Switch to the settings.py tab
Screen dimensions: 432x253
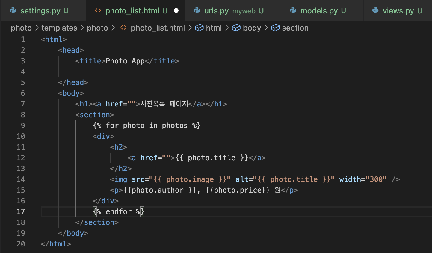[43, 11]
